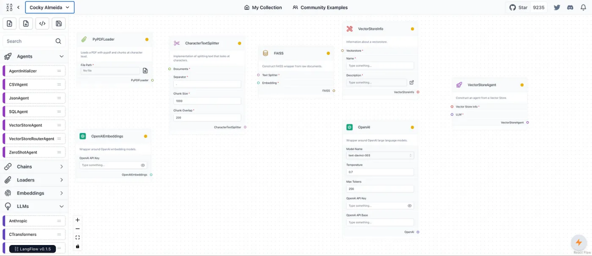Image resolution: width=592 pixels, height=256 pixels.
Task: Select CTransformers component
Action: click(x=34, y=235)
